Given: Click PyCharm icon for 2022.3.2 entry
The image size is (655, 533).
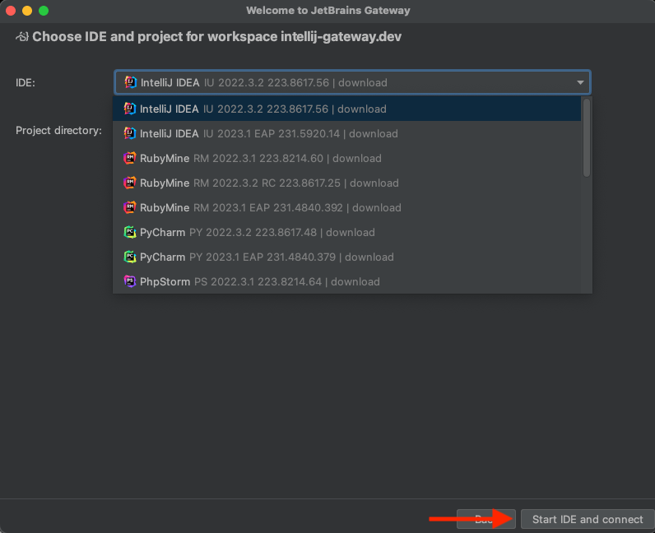Looking at the screenshot, I should (130, 232).
